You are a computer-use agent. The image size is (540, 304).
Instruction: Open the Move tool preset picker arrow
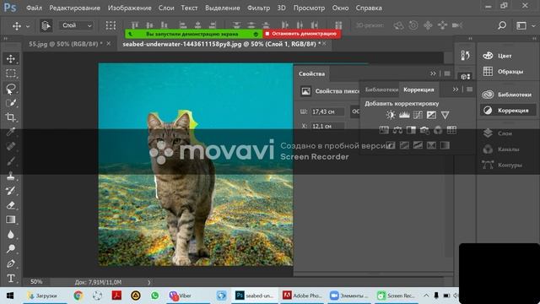point(28,26)
